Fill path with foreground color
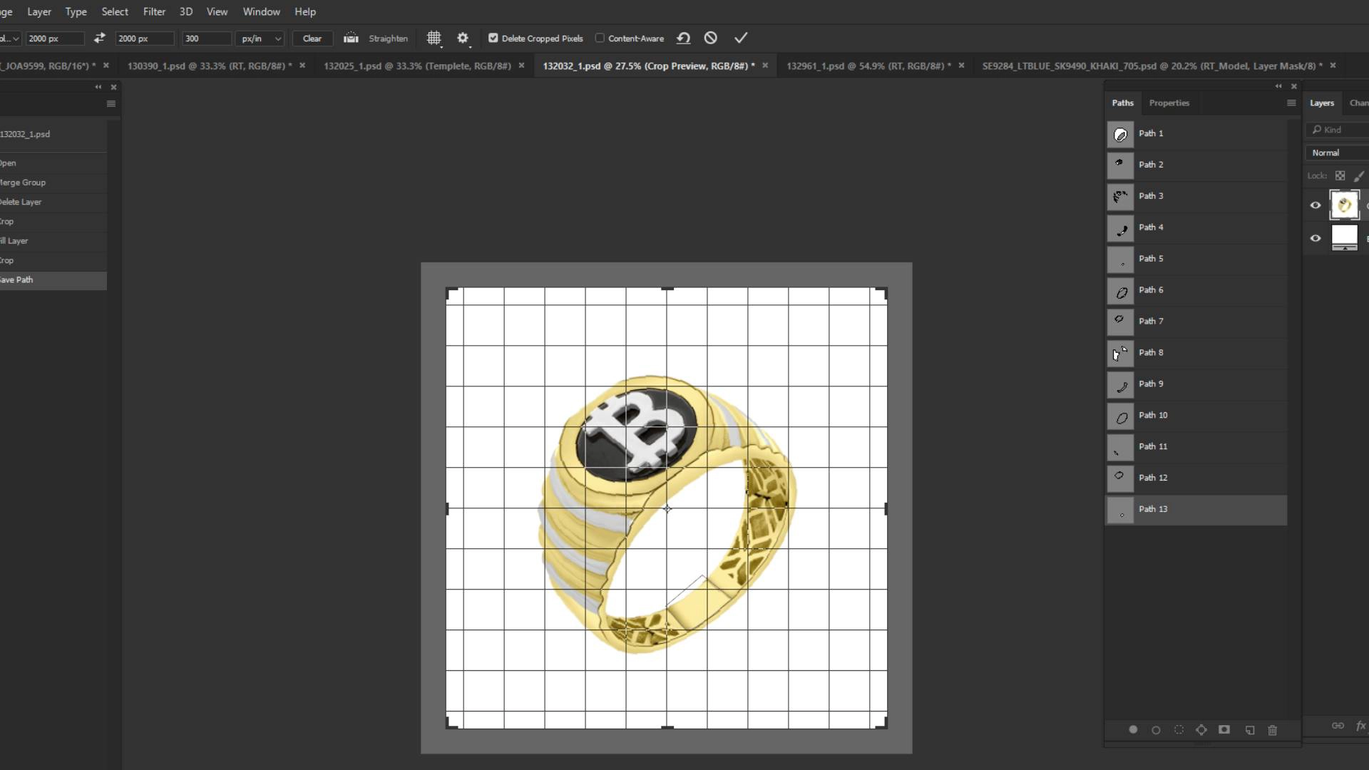The height and width of the screenshot is (770, 1369). [1133, 730]
